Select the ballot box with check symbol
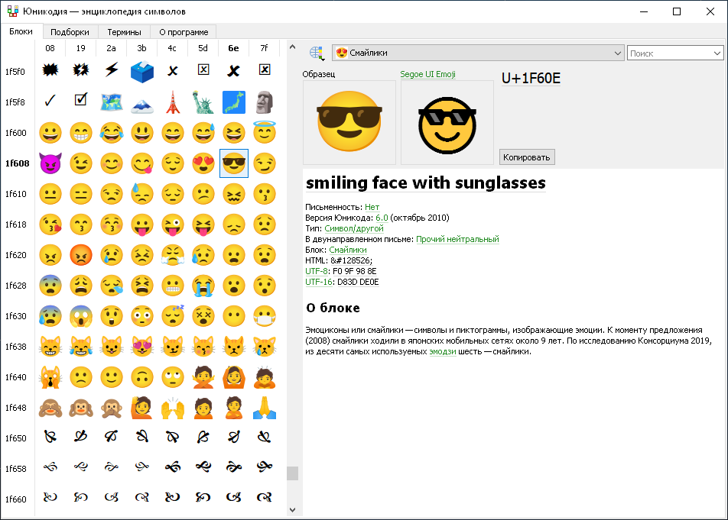Image resolution: width=728 pixels, height=520 pixels. [x=81, y=99]
